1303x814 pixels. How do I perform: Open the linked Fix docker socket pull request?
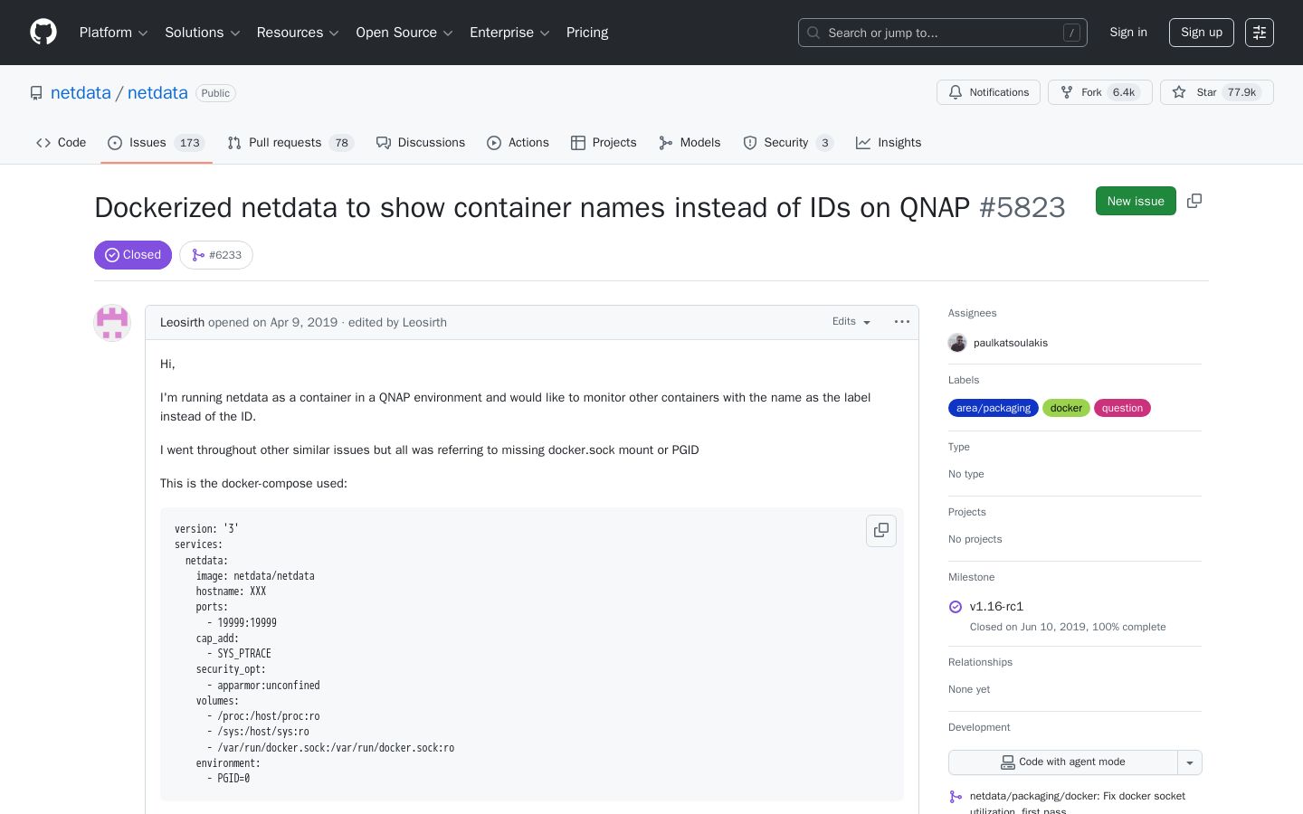point(1077,801)
